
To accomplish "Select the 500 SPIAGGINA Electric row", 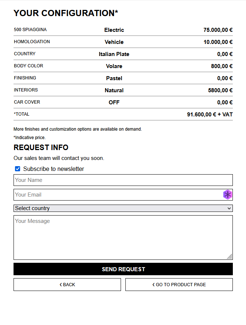I will point(123,30).
